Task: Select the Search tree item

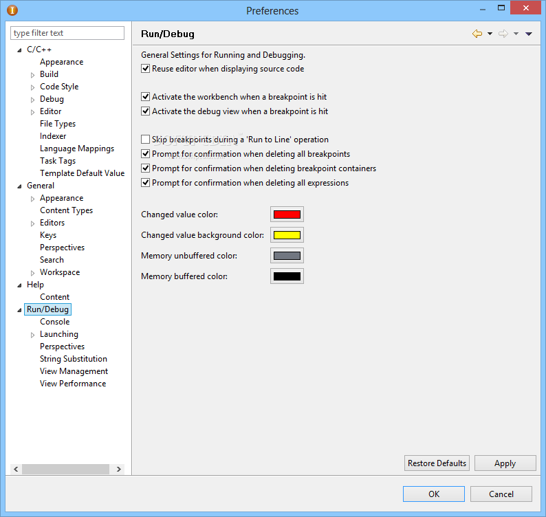Action: [52, 260]
